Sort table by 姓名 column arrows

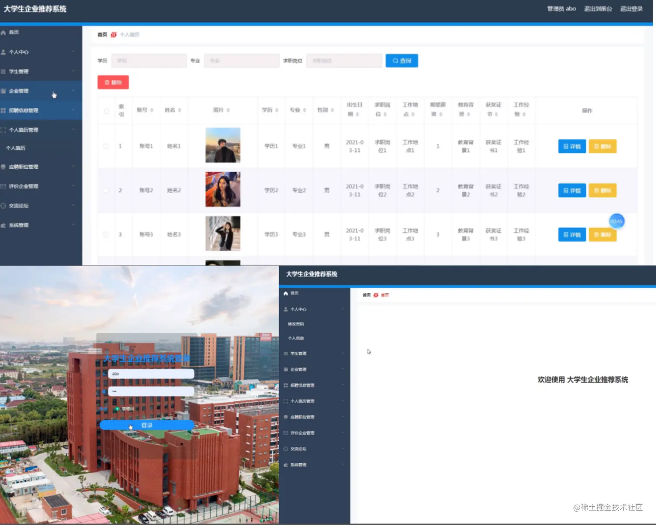pyautogui.click(x=179, y=110)
